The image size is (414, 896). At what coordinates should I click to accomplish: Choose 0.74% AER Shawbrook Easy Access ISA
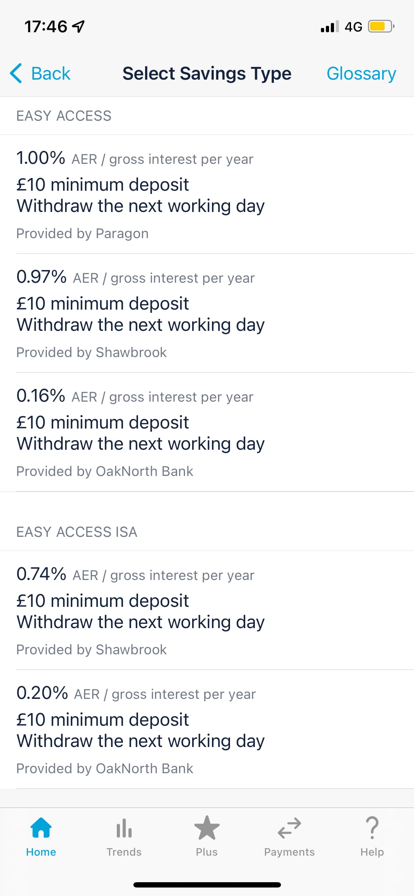207,610
